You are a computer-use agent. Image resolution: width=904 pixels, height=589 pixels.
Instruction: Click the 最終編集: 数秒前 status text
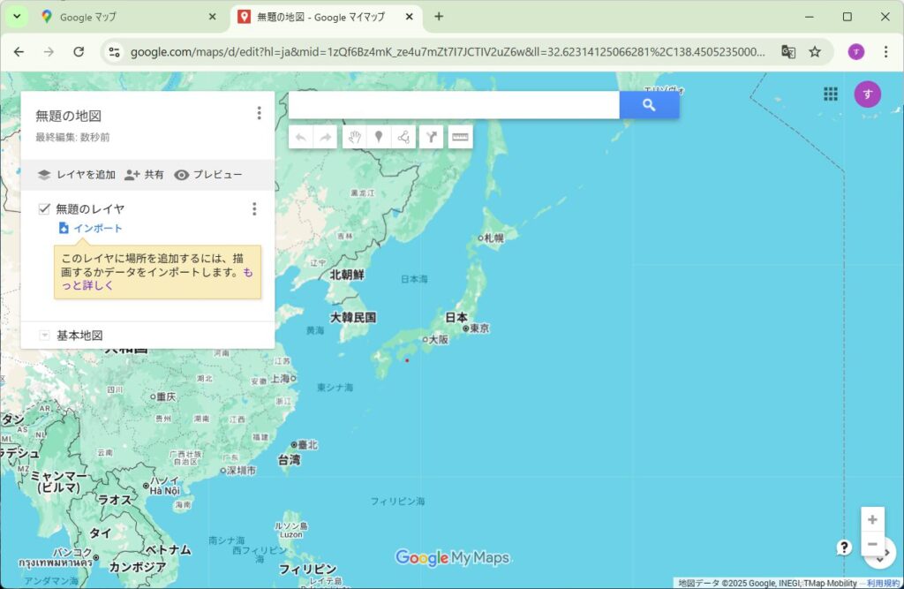[72, 137]
